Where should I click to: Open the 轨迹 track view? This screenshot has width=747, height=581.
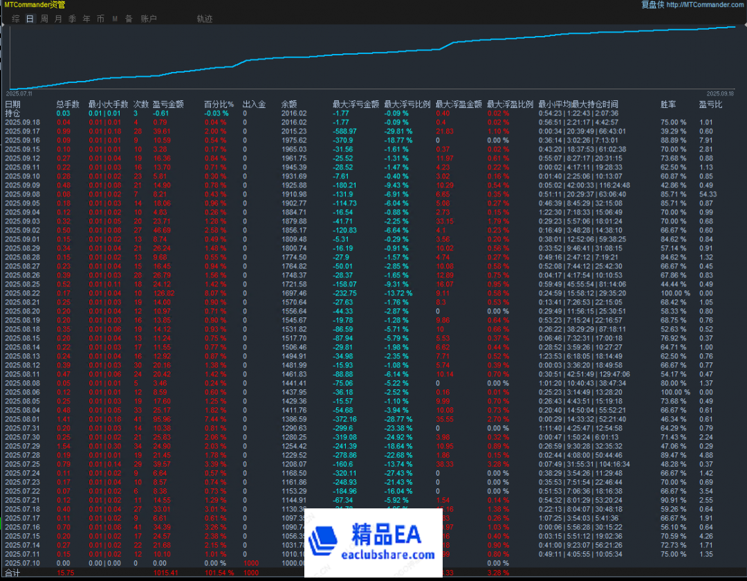click(x=205, y=19)
